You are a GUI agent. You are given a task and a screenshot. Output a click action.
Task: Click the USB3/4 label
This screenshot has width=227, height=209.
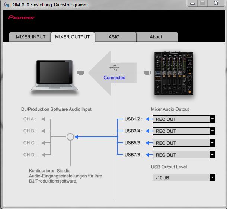[x=133, y=131]
